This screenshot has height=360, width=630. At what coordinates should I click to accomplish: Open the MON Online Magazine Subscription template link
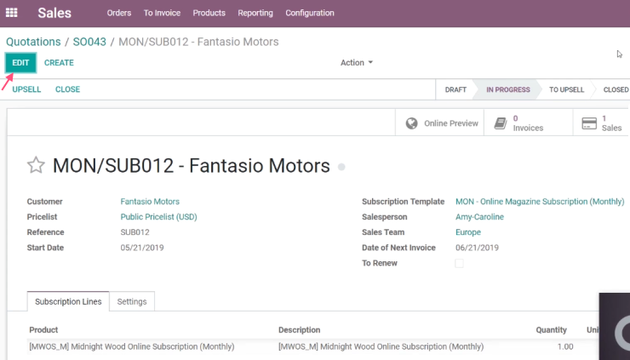click(x=540, y=202)
